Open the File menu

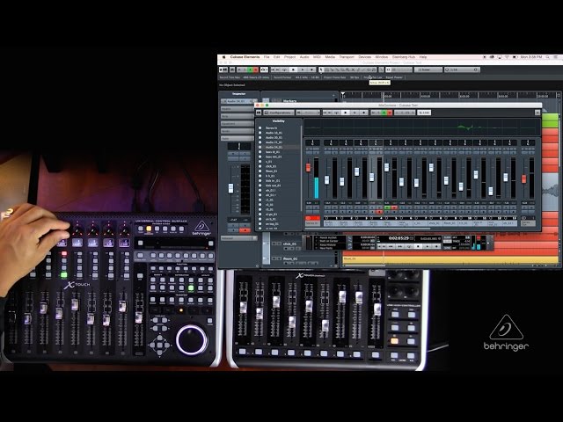click(x=267, y=57)
